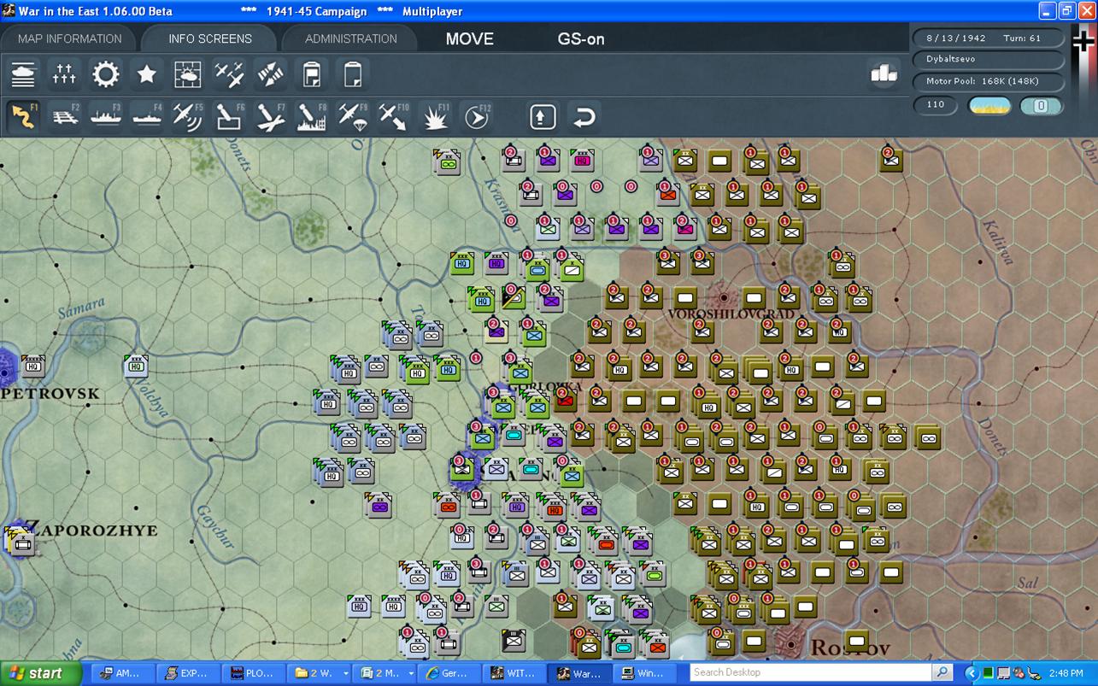Open the ADMINISTRATION tab
Screen dimensions: 1098x686
350,38
